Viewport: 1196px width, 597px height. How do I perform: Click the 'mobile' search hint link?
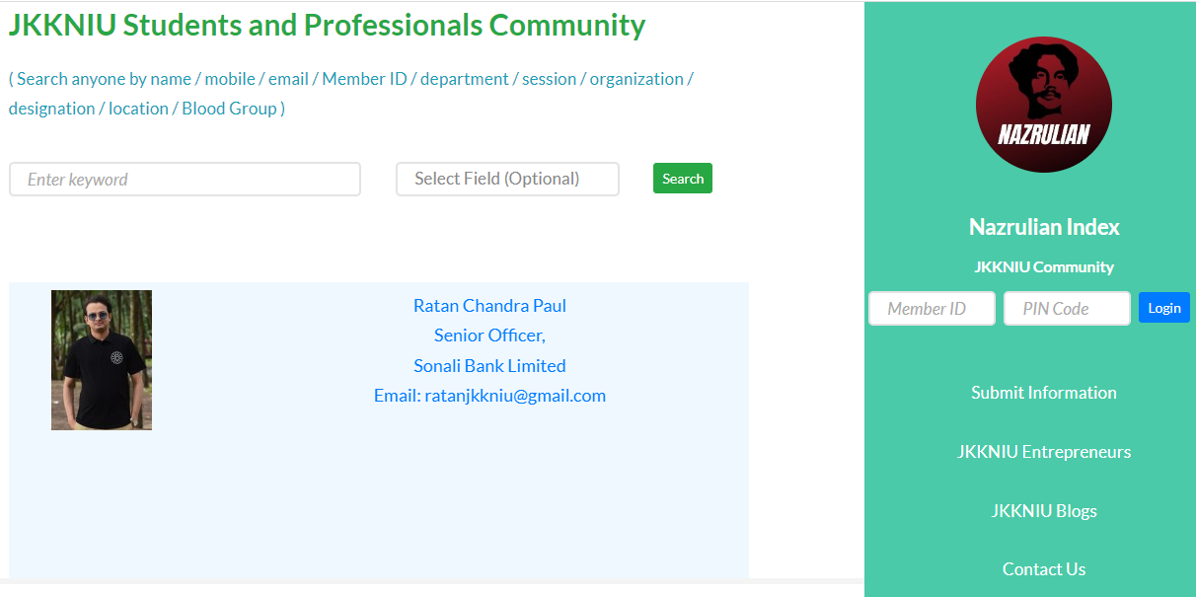(x=230, y=78)
